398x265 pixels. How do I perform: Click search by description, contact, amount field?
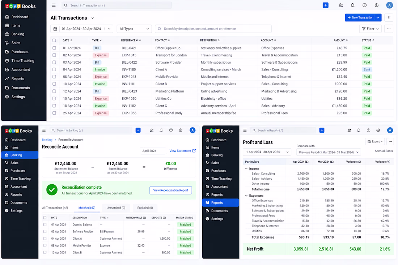tap(213, 29)
